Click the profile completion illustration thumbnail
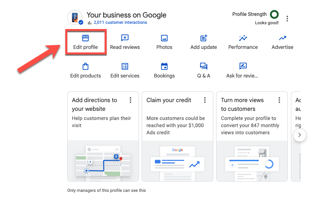 coord(252,161)
